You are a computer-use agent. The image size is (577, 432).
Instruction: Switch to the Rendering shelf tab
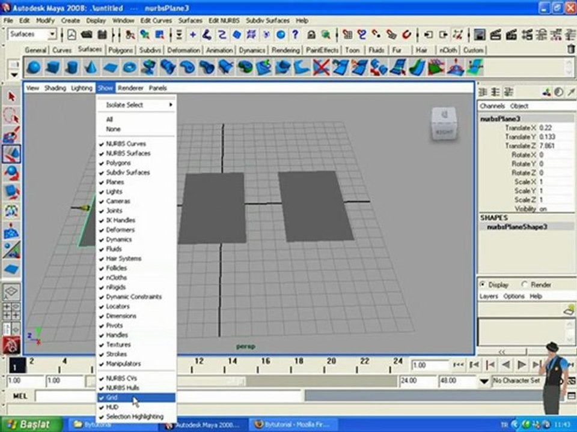pos(285,50)
